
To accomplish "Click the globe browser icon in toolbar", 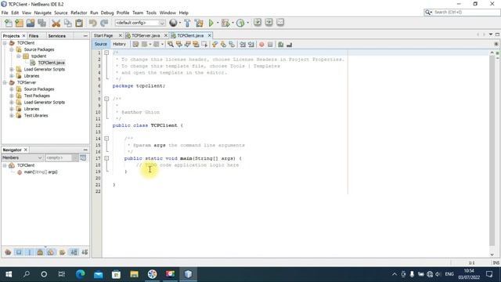I will [x=173, y=23].
